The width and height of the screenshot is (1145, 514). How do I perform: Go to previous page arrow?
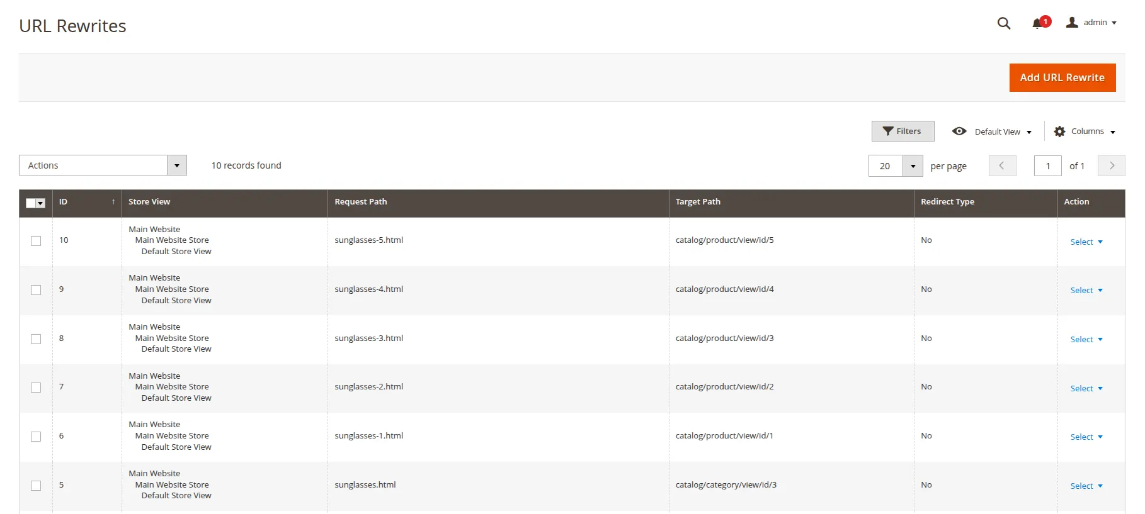click(x=1002, y=165)
